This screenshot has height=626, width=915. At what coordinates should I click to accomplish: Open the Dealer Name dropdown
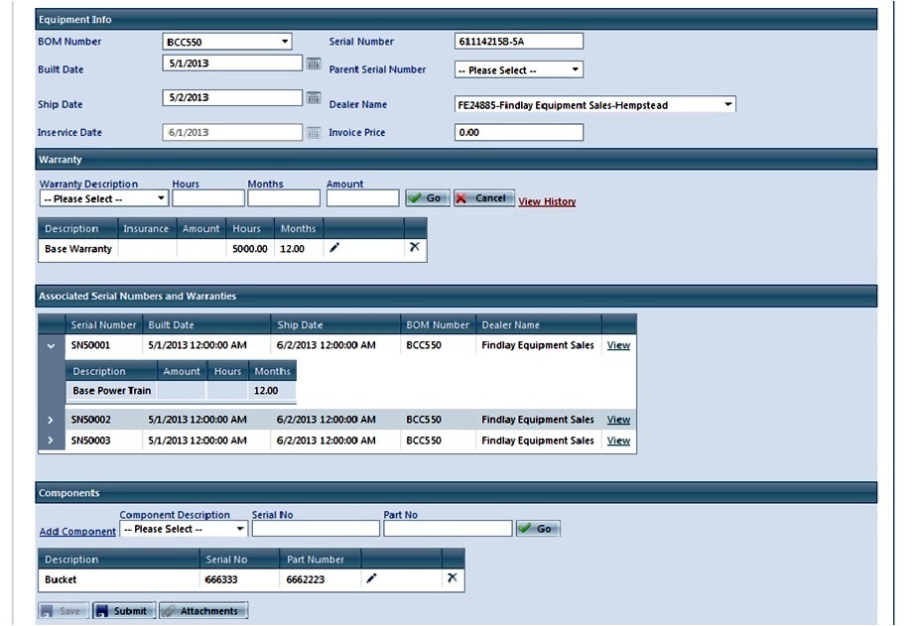pyautogui.click(x=594, y=104)
